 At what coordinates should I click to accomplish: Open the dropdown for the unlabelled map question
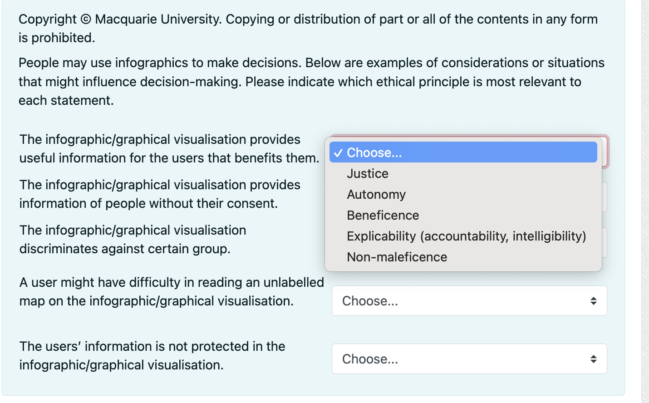click(x=469, y=301)
